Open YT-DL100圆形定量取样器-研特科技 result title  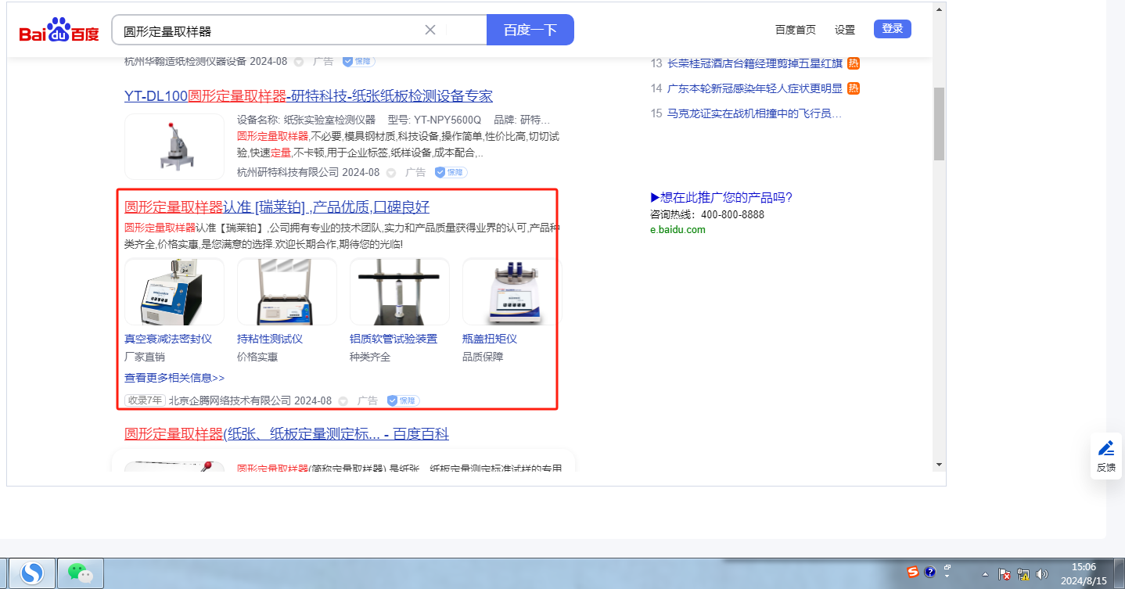[308, 96]
